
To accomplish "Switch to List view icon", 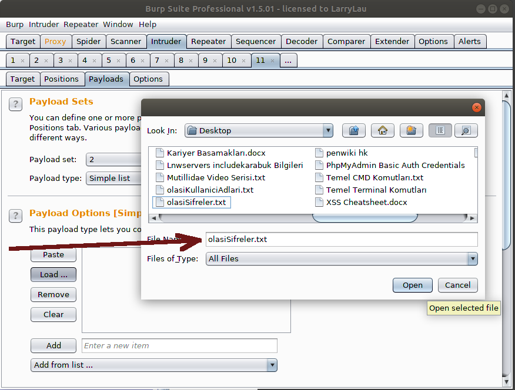I will (x=440, y=130).
